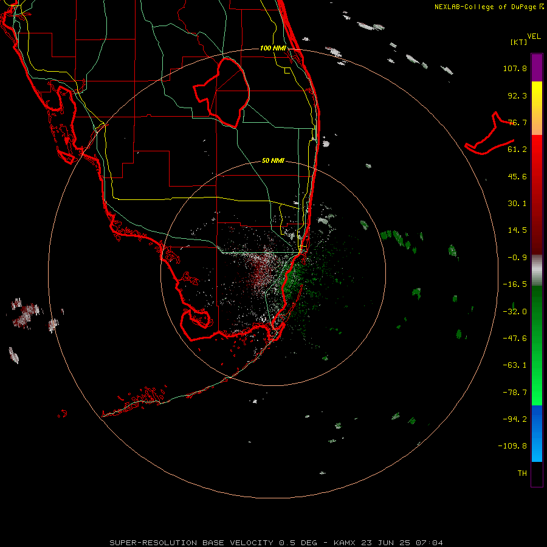Pick the blue segment of the velocity color bar
The width and height of the screenshot is (547, 547).
pyautogui.click(x=537, y=433)
